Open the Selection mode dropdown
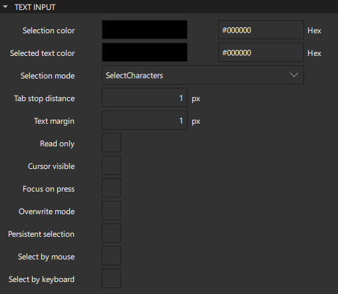 [203, 75]
